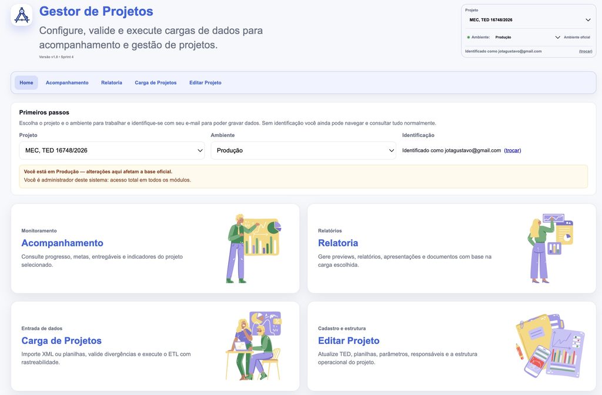
Task: Open the Editar Projeto card heading
Action: tap(349, 340)
